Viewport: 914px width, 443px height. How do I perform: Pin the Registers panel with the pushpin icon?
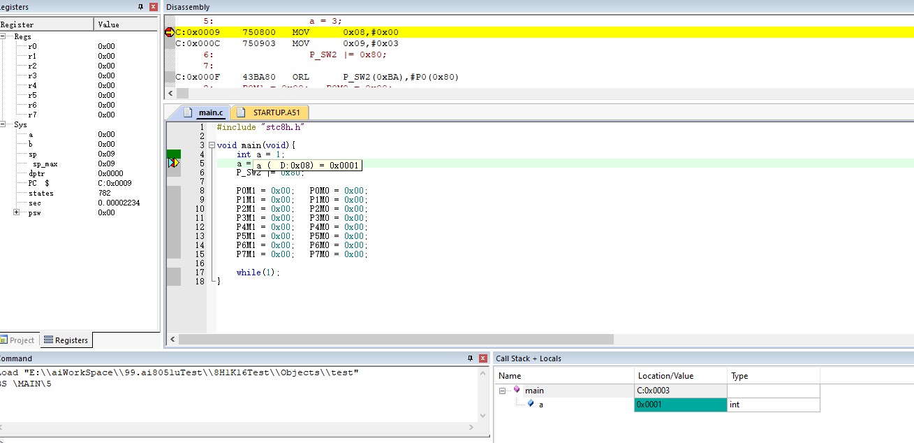(x=141, y=7)
